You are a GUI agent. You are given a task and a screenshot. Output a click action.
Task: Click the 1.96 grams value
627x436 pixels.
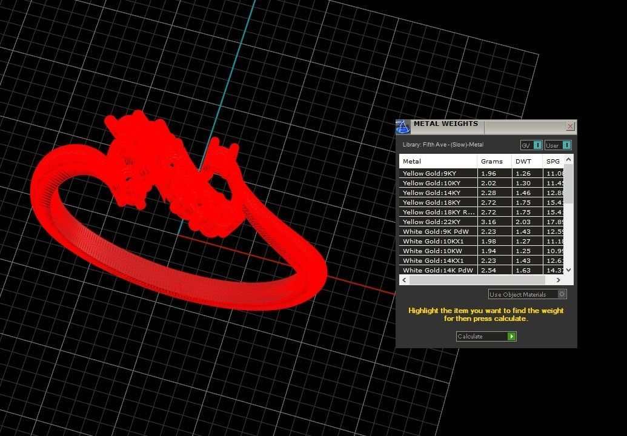pos(489,173)
